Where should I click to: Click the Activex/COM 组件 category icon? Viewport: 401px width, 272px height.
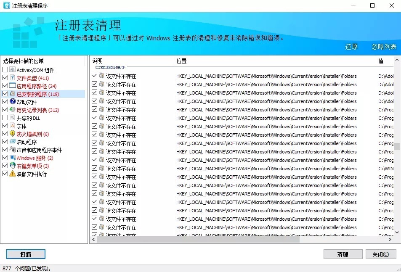tap(13, 69)
